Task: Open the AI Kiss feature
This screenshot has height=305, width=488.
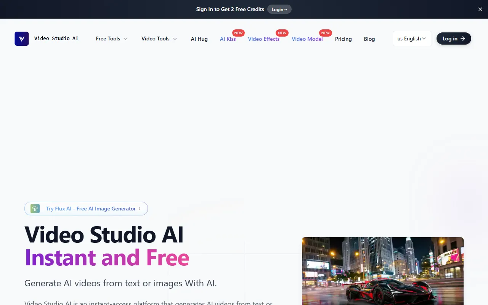Action: tap(228, 39)
